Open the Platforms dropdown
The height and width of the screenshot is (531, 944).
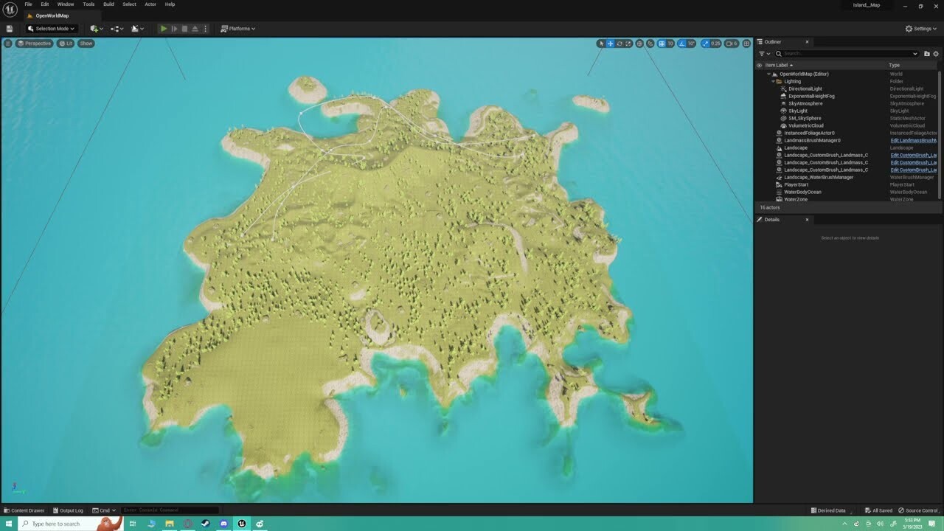click(x=237, y=28)
